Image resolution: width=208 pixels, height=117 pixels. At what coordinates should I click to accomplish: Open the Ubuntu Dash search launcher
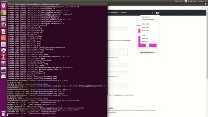pyautogui.click(x=4, y=6)
